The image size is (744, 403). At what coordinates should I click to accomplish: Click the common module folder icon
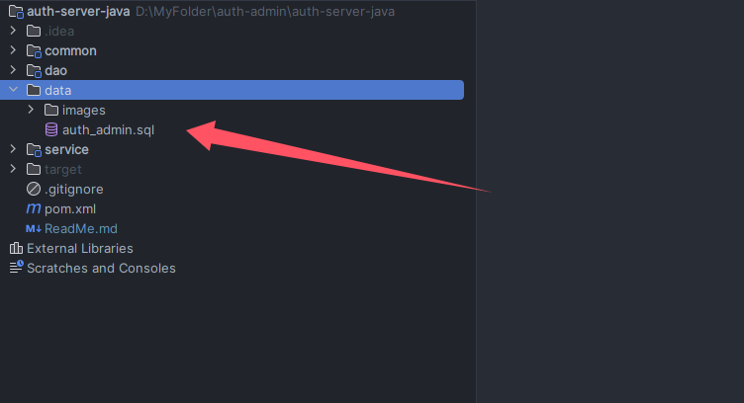pyautogui.click(x=34, y=50)
